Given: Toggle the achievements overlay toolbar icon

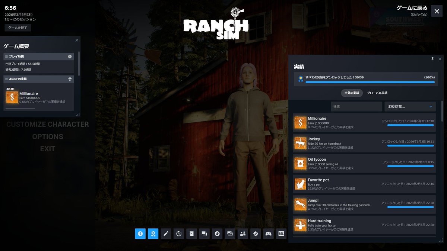Looking at the screenshot, I should point(153,234).
